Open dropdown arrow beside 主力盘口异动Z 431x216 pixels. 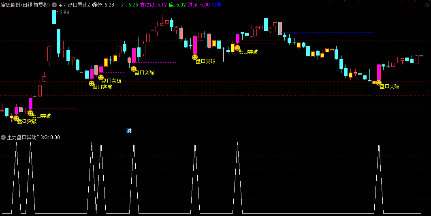(x=54, y=5)
